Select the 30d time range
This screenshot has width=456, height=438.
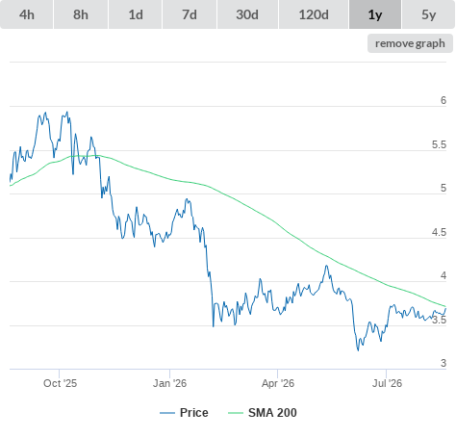[247, 14]
